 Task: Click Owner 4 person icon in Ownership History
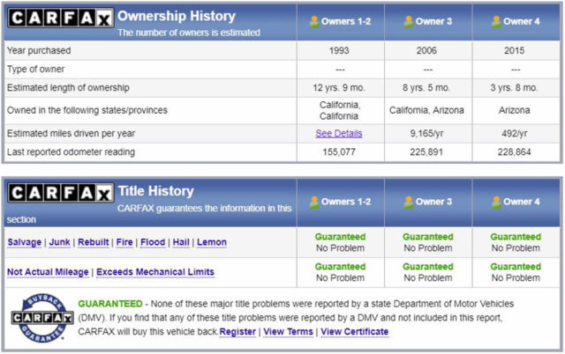tap(496, 21)
